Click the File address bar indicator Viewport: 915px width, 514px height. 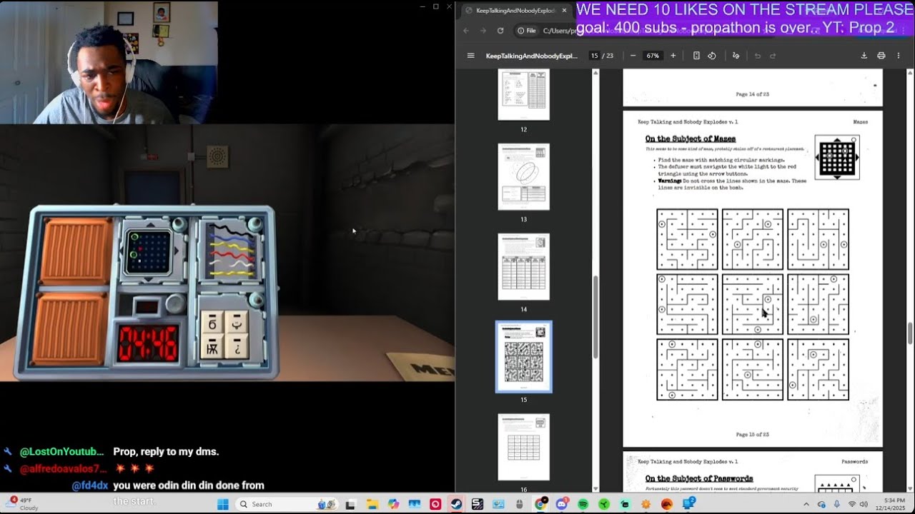526,31
